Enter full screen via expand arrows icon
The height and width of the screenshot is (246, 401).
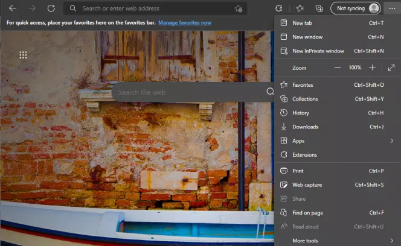391,68
